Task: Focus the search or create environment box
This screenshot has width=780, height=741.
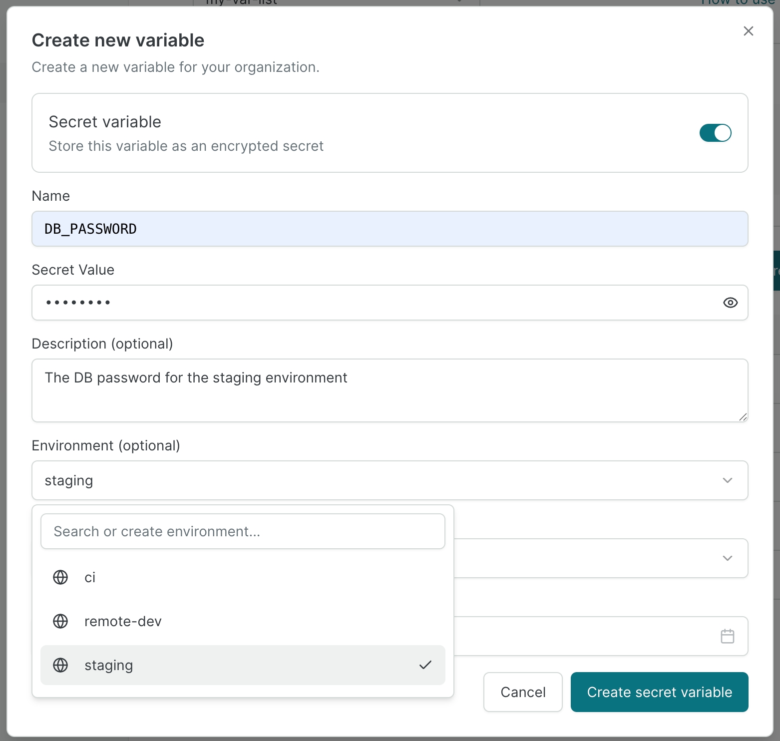Action: click(243, 531)
